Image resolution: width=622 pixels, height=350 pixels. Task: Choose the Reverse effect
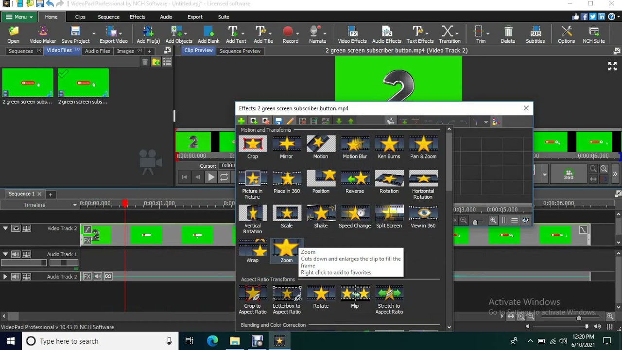[x=355, y=182]
